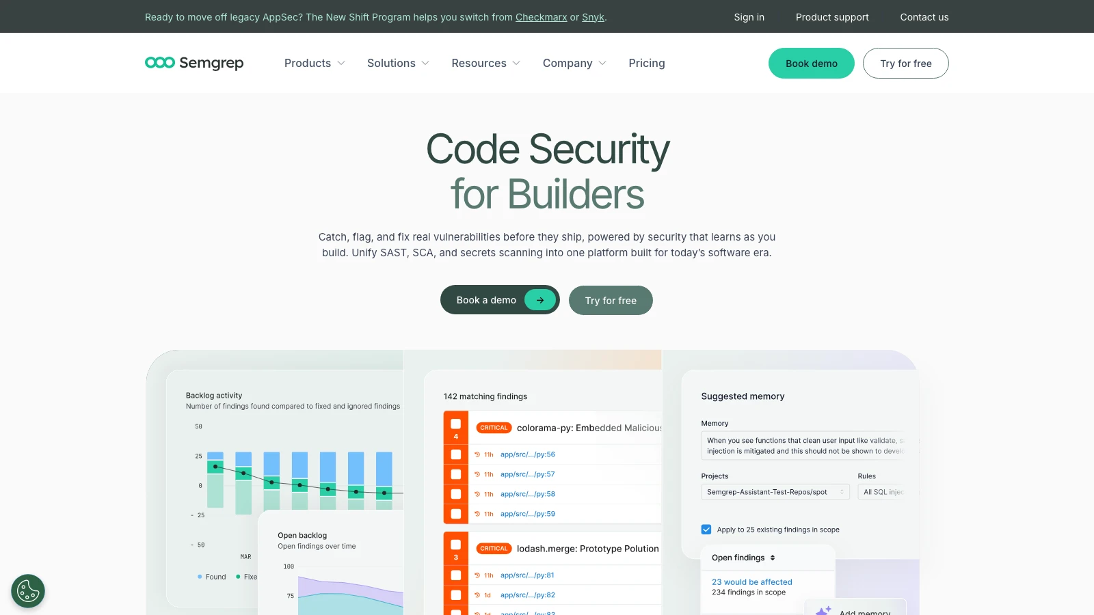Click 23 would be affected text

pyautogui.click(x=752, y=582)
